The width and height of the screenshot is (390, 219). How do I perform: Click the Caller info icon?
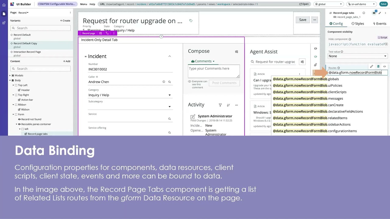[x=164, y=82]
